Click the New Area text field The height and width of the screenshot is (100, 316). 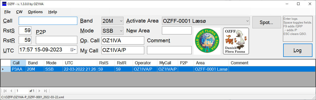(177, 31)
